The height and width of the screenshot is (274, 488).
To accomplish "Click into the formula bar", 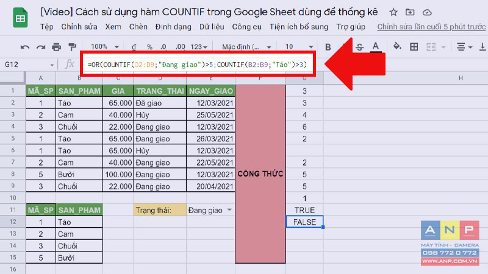I will point(198,65).
